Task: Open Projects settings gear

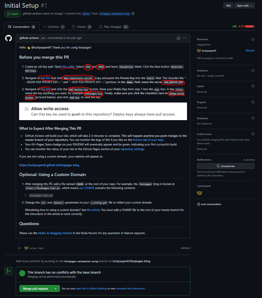Action: (253, 102)
